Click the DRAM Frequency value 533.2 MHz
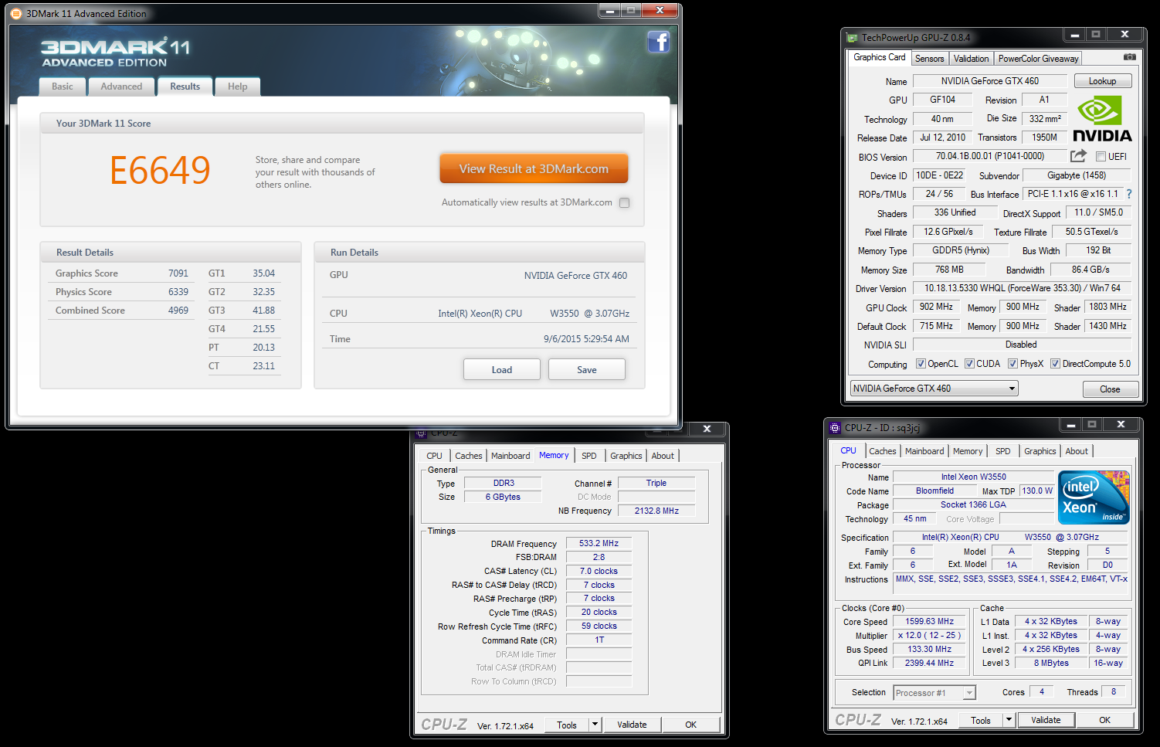Screen dimensions: 1160x747 tap(599, 544)
